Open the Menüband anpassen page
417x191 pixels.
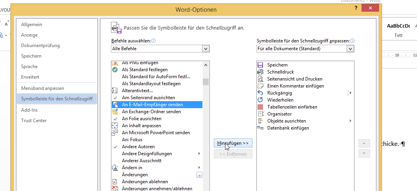pyautogui.click(x=57, y=88)
